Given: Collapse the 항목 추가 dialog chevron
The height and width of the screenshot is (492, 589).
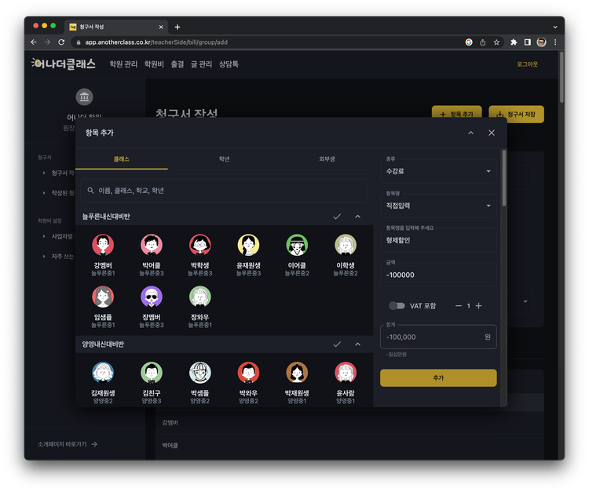Looking at the screenshot, I should [x=470, y=133].
